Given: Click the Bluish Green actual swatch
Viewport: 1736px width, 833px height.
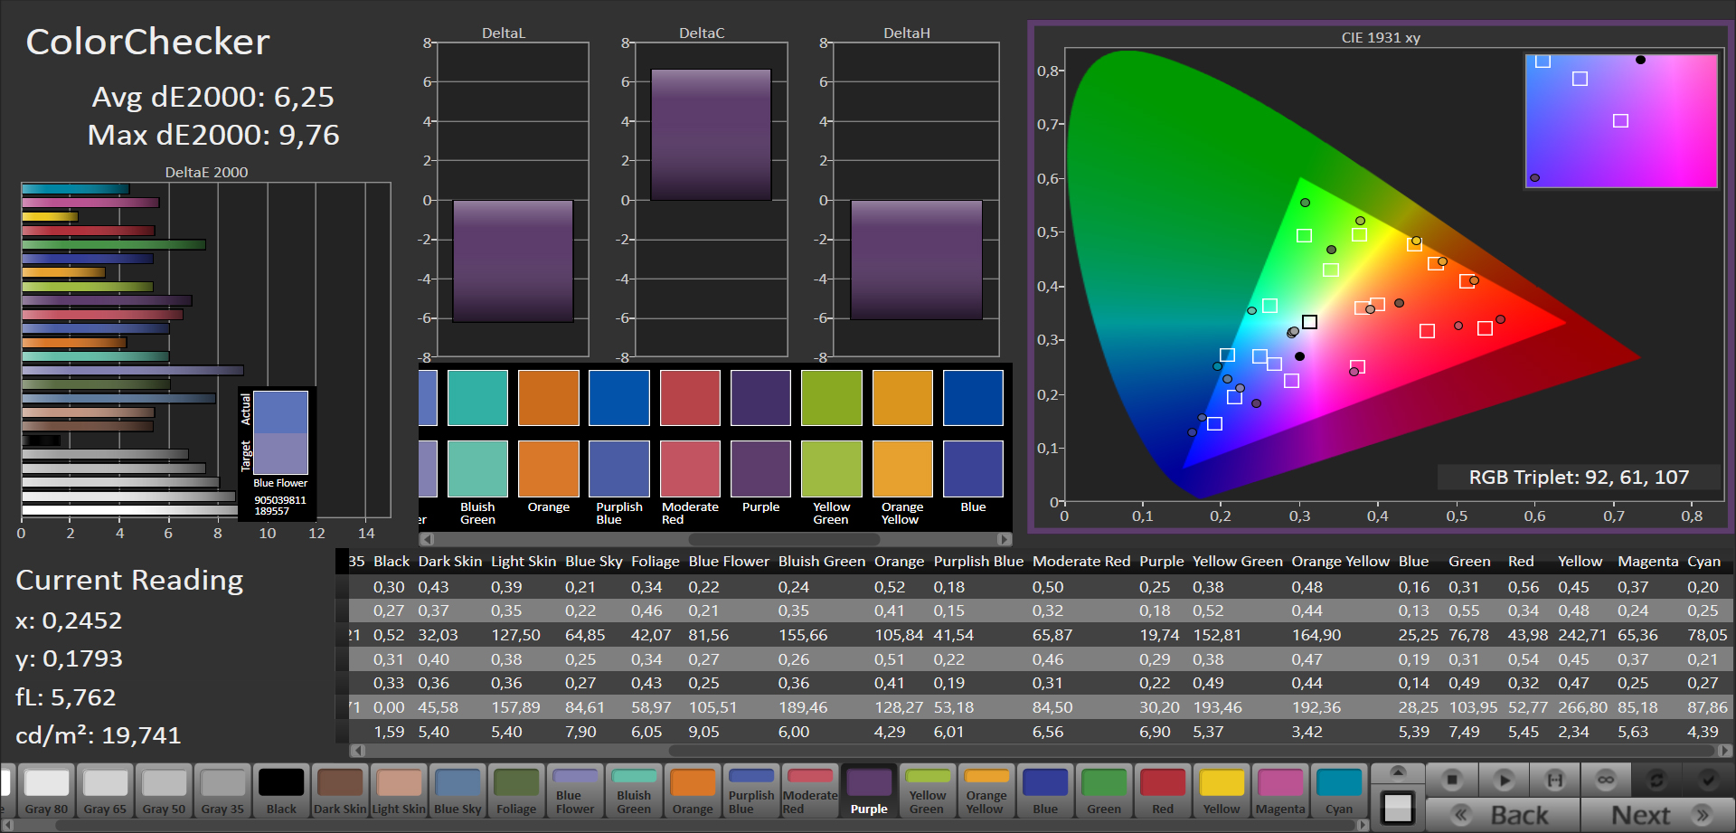Looking at the screenshot, I should point(477,398).
